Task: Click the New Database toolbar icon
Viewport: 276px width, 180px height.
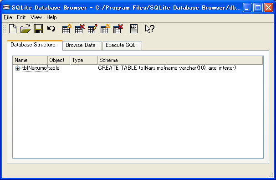Action: [x=13, y=29]
